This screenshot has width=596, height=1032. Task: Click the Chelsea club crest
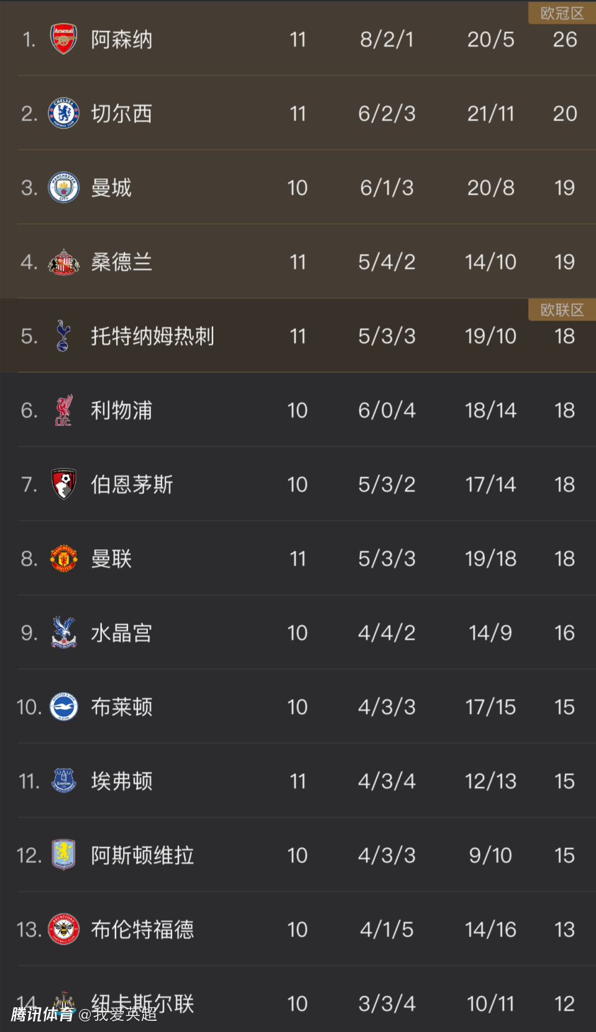(63, 114)
